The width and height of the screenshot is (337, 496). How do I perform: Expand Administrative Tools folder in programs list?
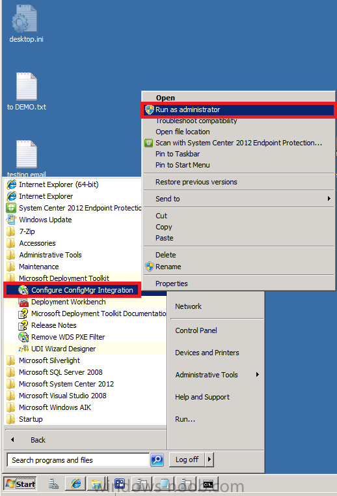(x=50, y=255)
